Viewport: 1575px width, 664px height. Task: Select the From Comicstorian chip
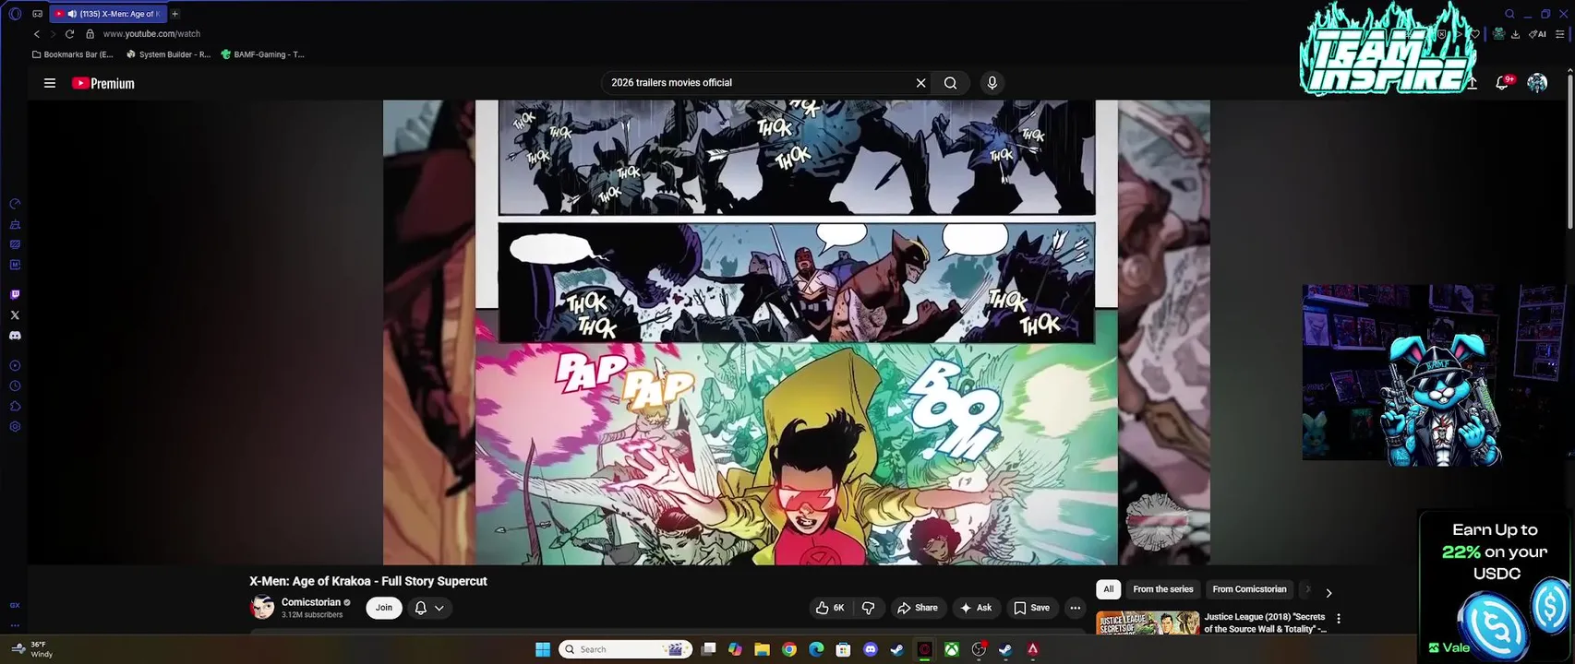(x=1249, y=589)
